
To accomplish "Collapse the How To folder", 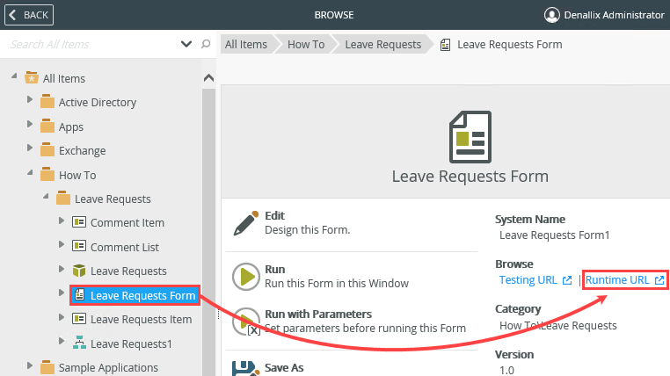I will pos(30,174).
